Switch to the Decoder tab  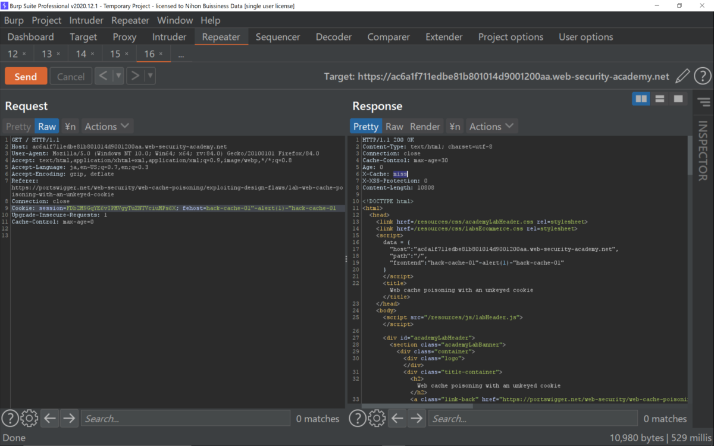click(334, 37)
